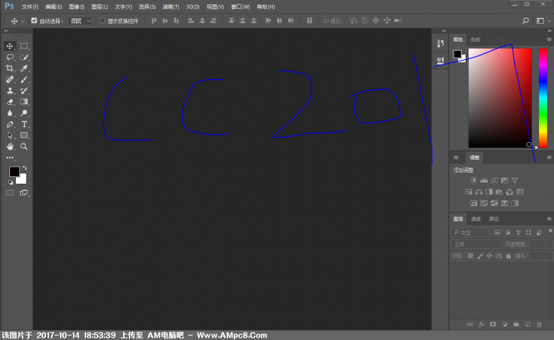Select the Zoom tool

(24, 146)
